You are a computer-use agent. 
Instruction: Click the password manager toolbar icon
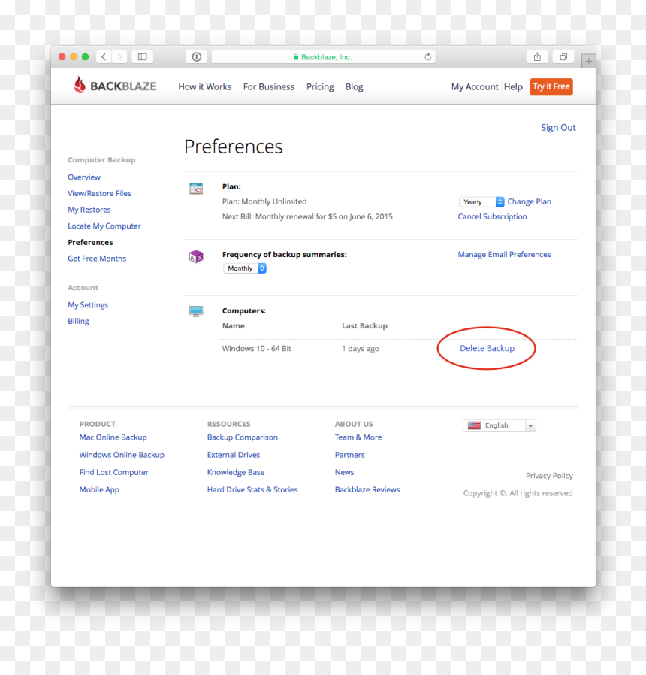tap(197, 57)
